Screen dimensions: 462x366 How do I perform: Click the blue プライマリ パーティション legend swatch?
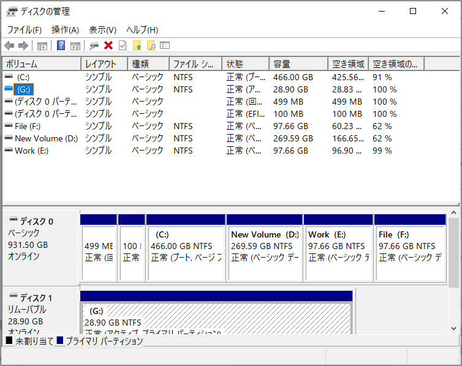coord(60,340)
